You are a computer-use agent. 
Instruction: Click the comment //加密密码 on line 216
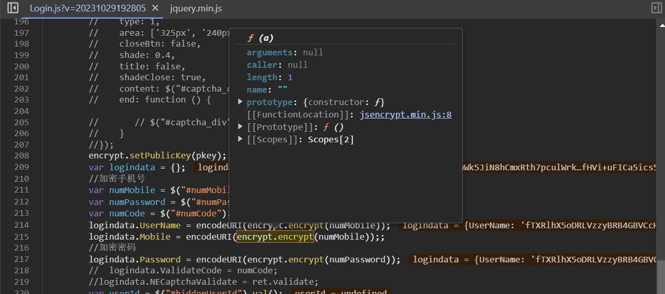112,247
